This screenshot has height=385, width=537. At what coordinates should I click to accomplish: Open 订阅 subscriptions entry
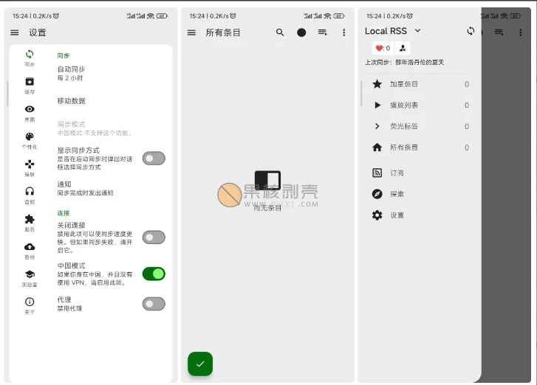coord(420,173)
